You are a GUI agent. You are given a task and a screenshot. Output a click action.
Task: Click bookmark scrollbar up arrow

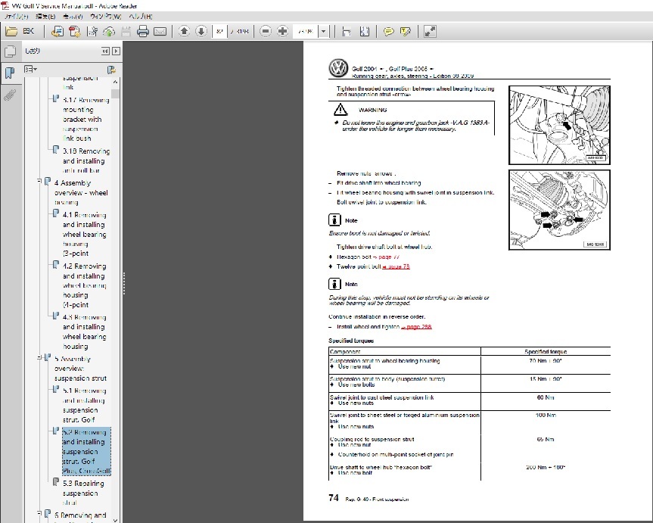(115, 82)
